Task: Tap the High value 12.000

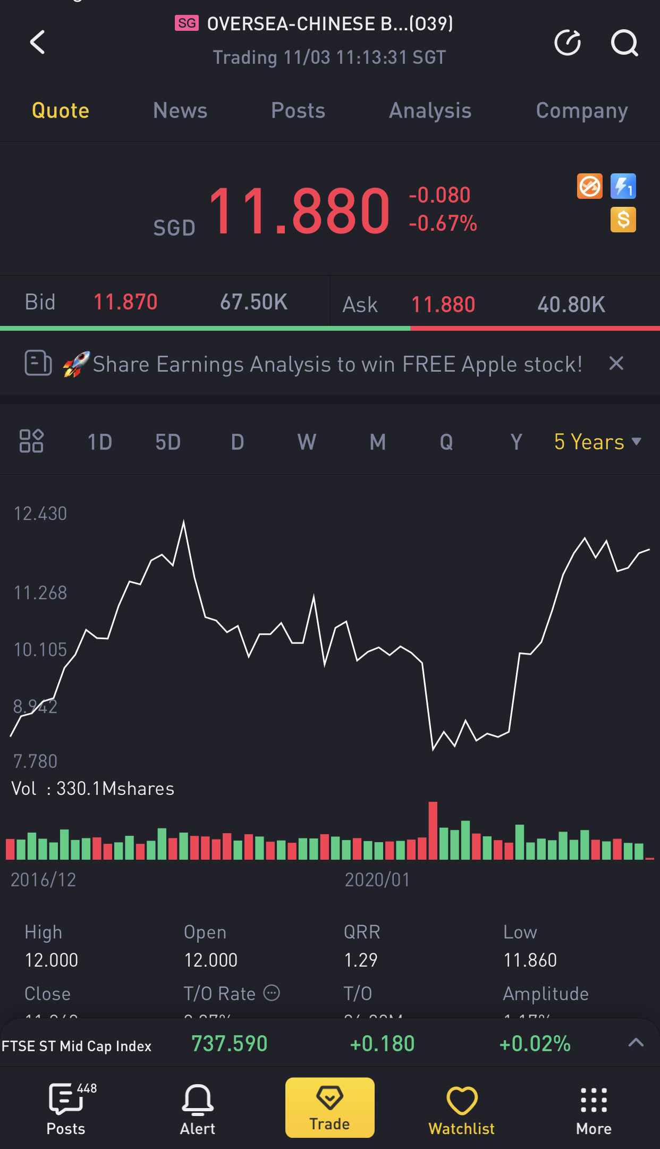Action: 52,960
